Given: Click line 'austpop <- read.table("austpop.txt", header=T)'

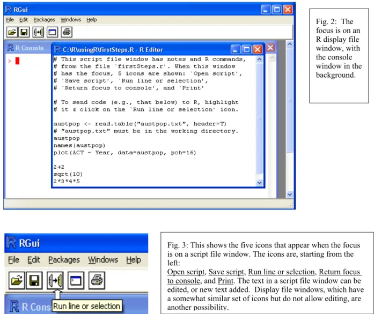Looking at the screenshot, I should [140, 124].
